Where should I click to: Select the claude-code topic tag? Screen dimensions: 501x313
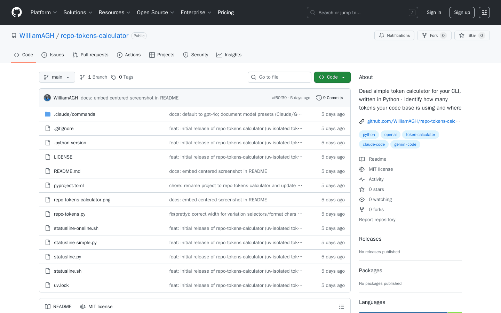pyautogui.click(x=374, y=144)
